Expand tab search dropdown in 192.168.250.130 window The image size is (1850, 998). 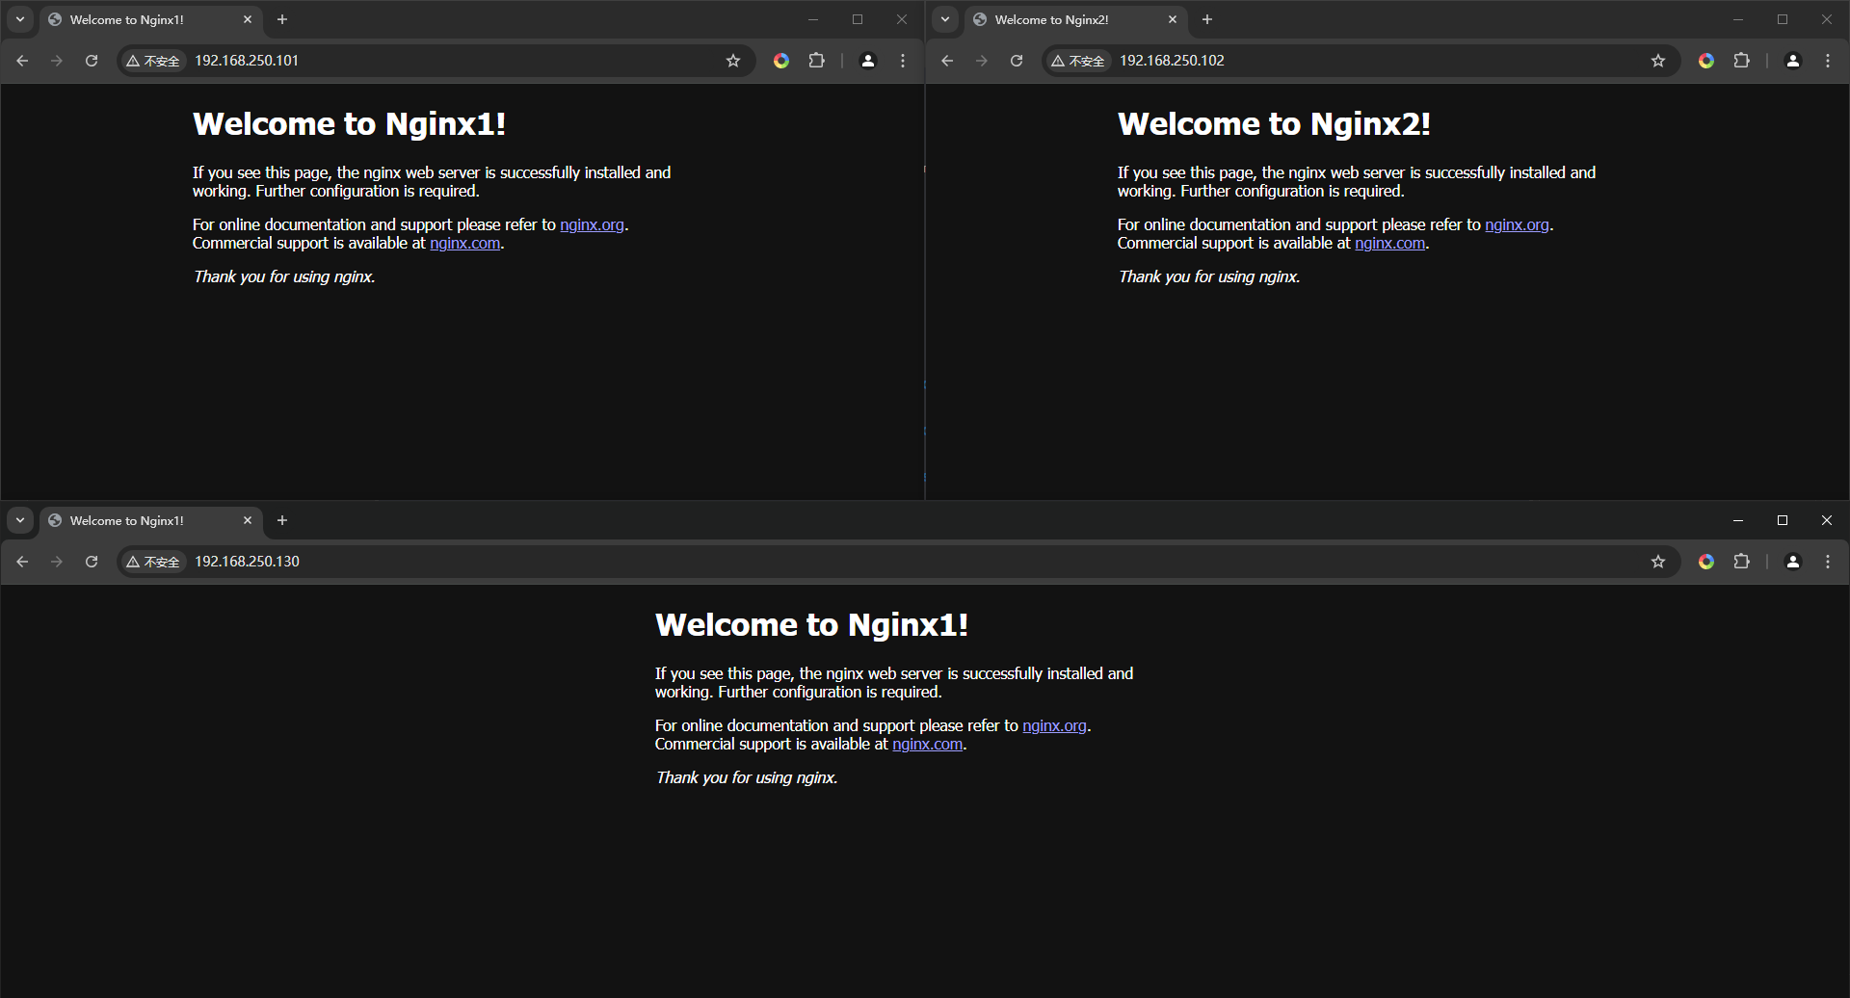[20, 520]
